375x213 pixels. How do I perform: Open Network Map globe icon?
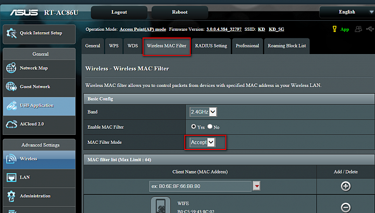[11, 68]
